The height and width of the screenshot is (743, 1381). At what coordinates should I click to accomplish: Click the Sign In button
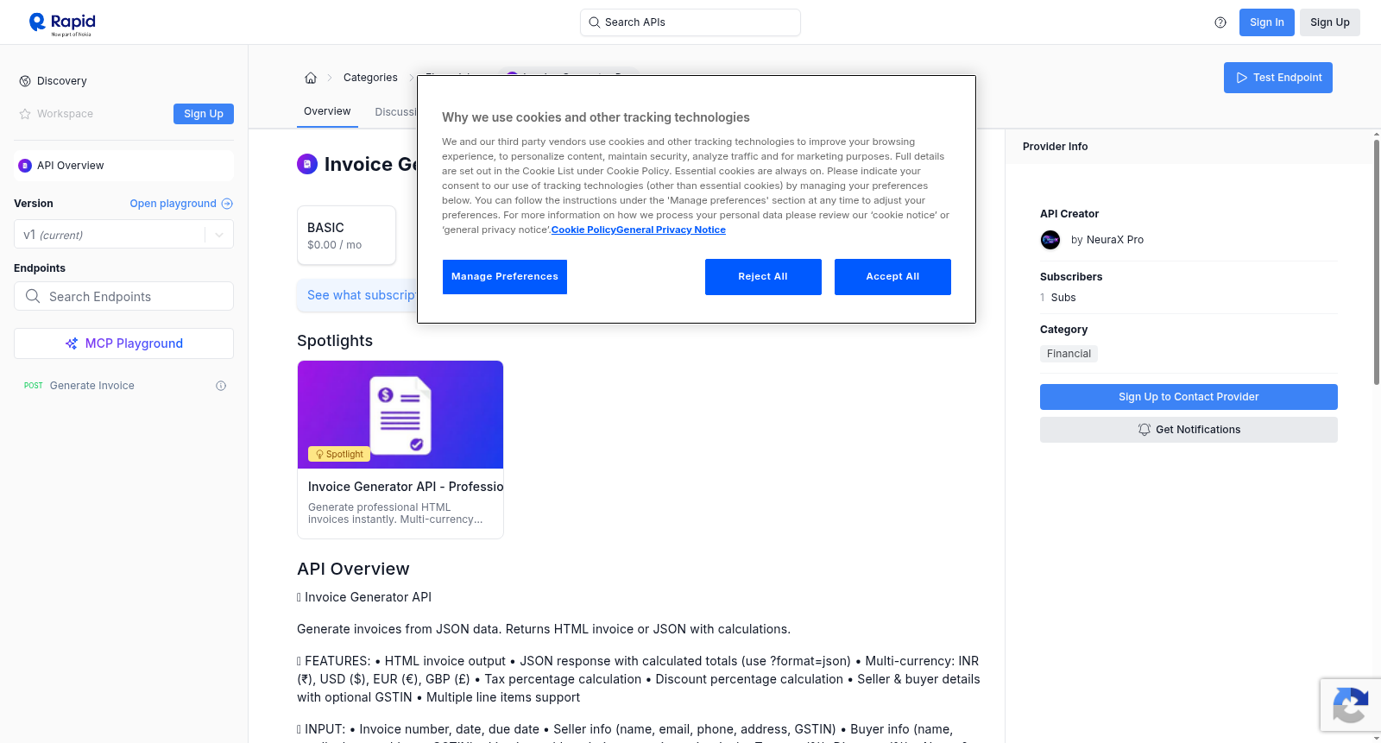tap(1267, 22)
